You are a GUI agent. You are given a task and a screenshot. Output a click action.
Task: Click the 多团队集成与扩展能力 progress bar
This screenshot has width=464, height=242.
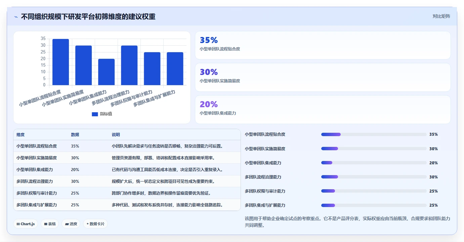(x=374, y=205)
